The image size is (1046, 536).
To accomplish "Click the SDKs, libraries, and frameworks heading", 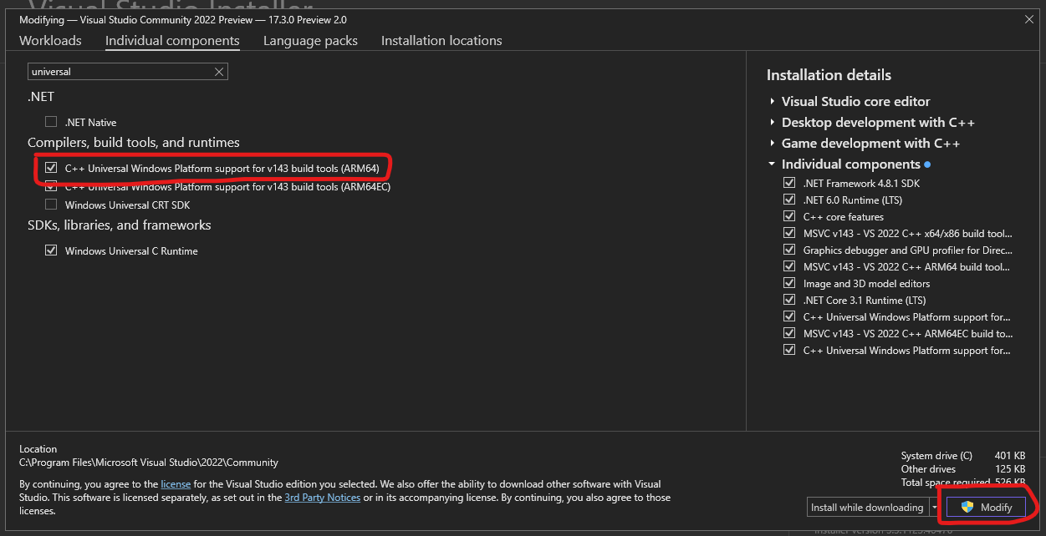I will pos(120,225).
